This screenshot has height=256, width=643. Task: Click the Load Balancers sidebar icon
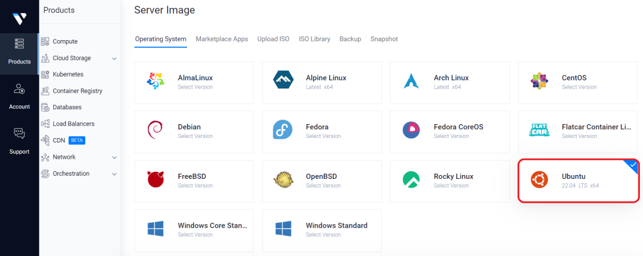pyautogui.click(x=45, y=124)
